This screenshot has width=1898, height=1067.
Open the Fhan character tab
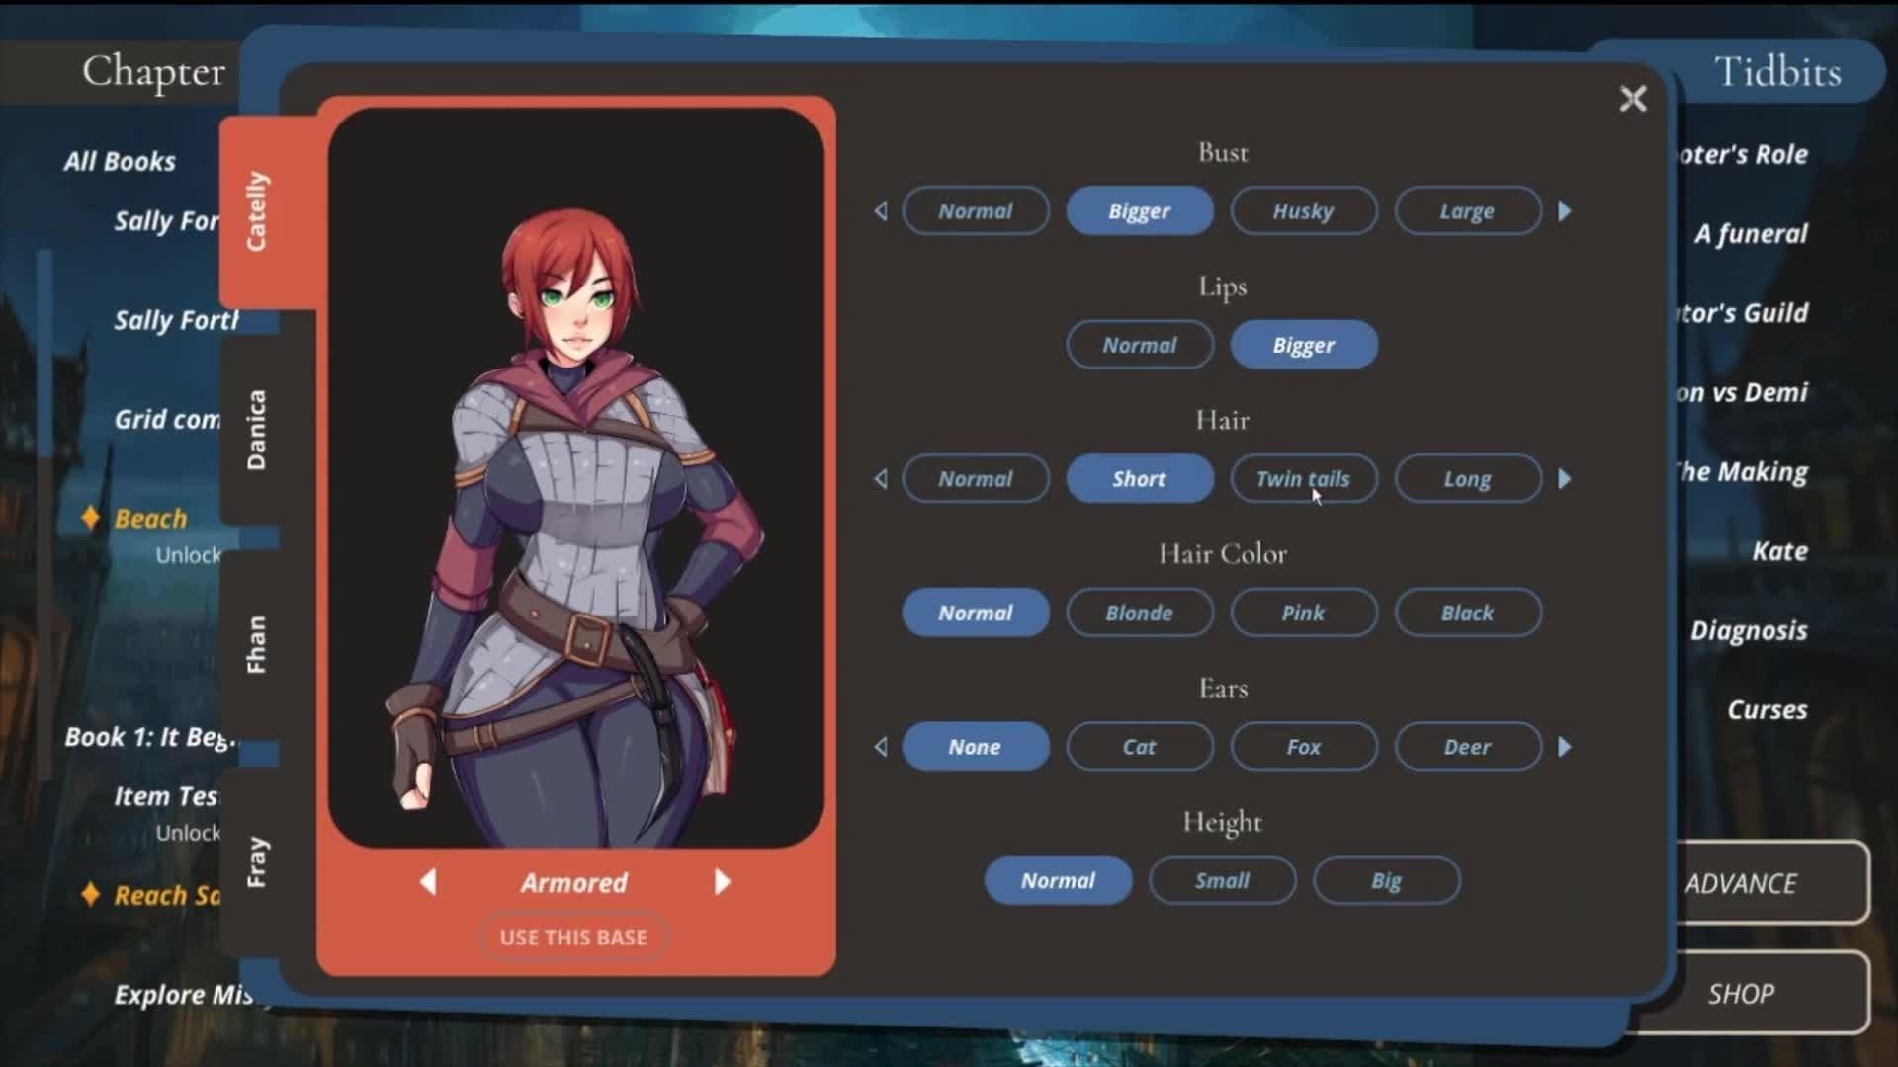click(x=256, y=644)
